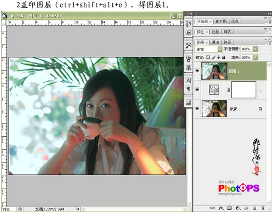Open the blend mode 正常 dropdown
Screen dimensions: 272x212
220,49
